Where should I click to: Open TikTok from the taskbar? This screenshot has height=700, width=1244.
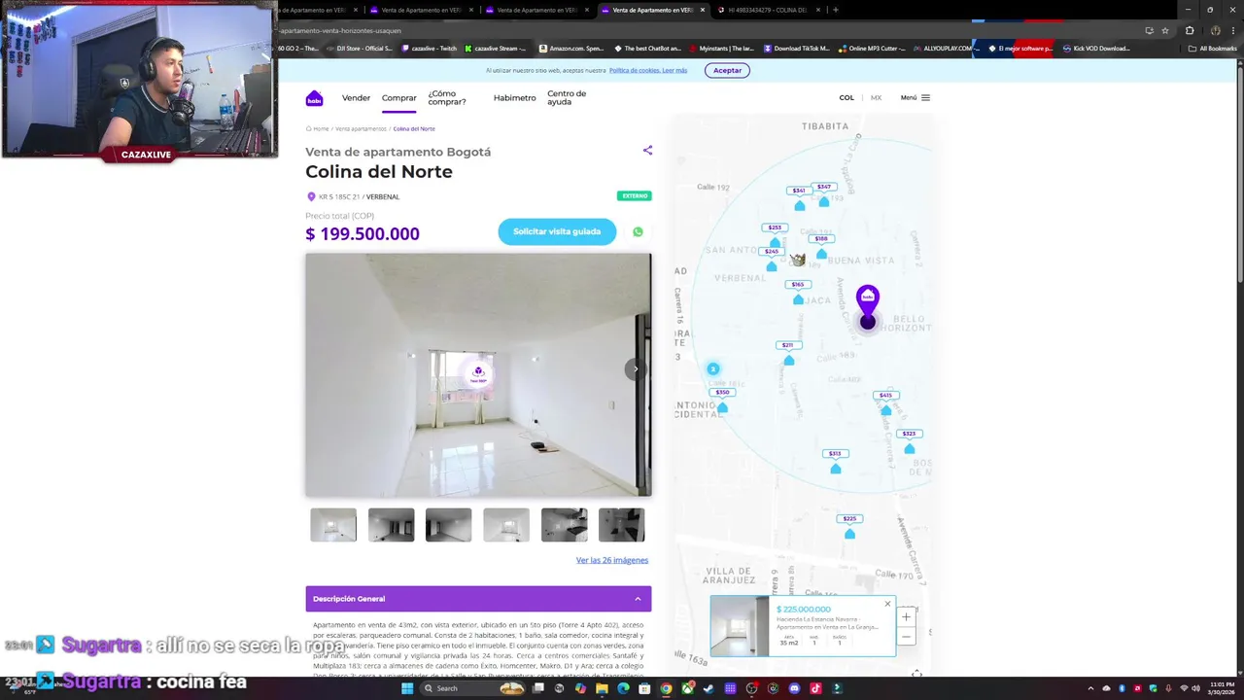pos(815,688)
